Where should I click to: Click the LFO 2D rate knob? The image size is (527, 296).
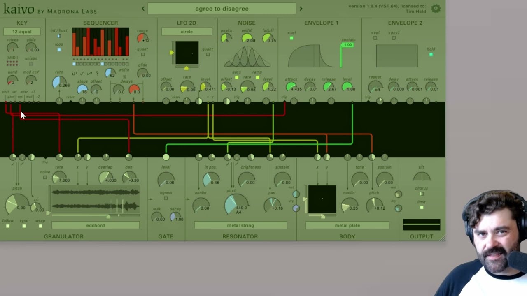(187, 87)
